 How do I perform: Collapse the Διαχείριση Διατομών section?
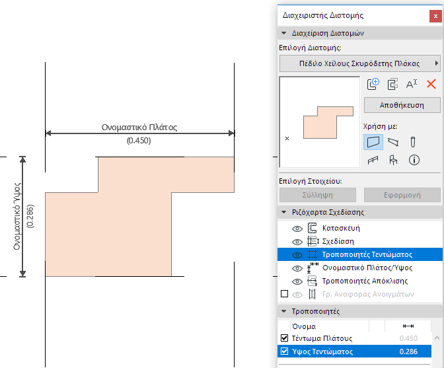point(283,33)
